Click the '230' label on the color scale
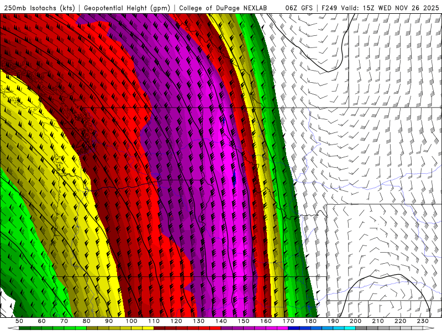442x331 pixels. click(423, 321)
